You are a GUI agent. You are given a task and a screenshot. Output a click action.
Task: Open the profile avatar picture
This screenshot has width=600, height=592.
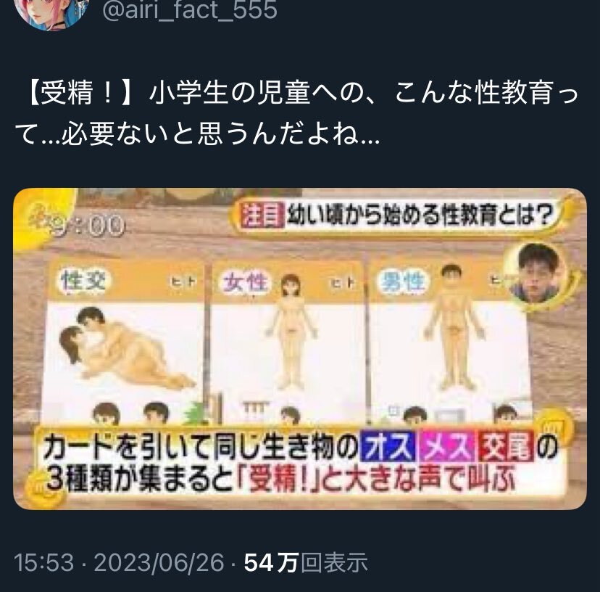tap(54, 12)
